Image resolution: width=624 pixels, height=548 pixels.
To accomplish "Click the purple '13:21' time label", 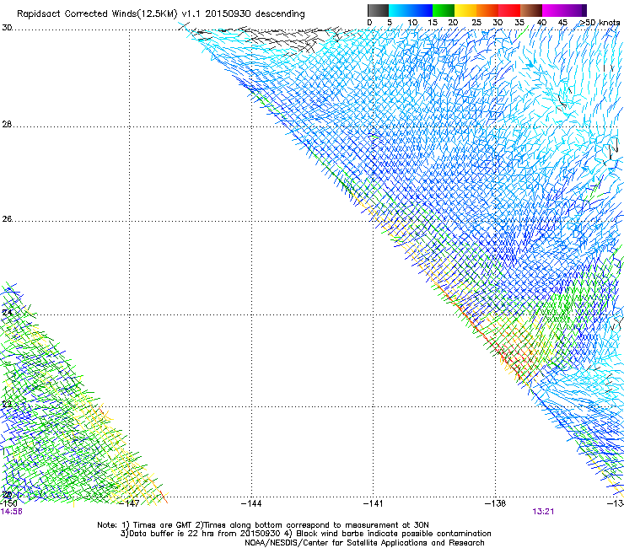I will click(x=543, y=512).
